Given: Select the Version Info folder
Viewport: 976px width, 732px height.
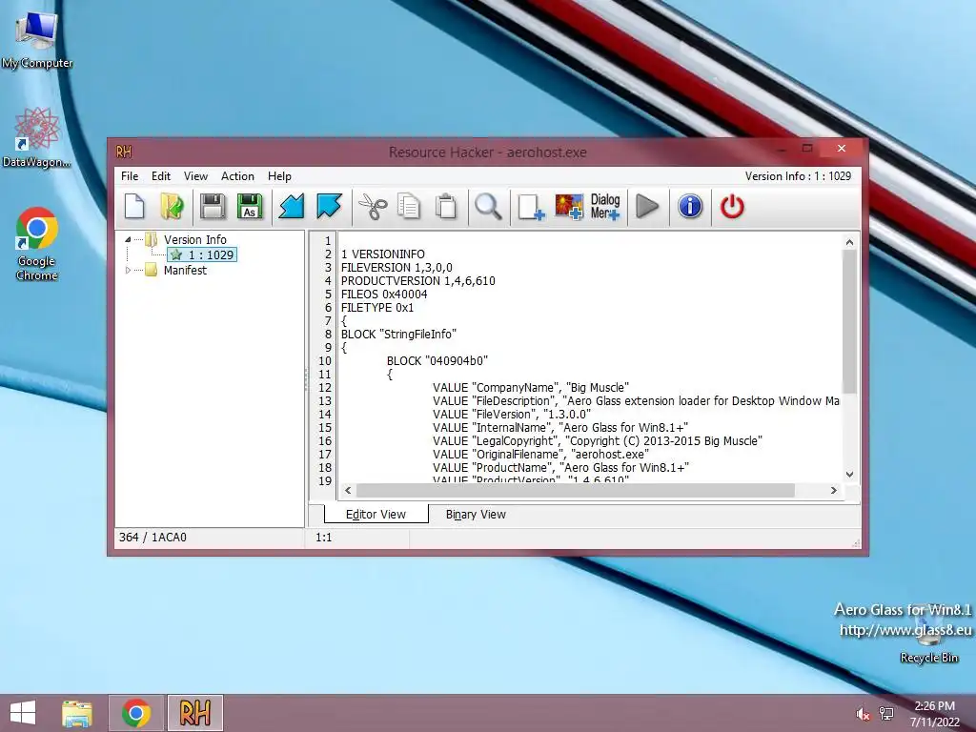Looking at the screenshot, I should [194, 239].
